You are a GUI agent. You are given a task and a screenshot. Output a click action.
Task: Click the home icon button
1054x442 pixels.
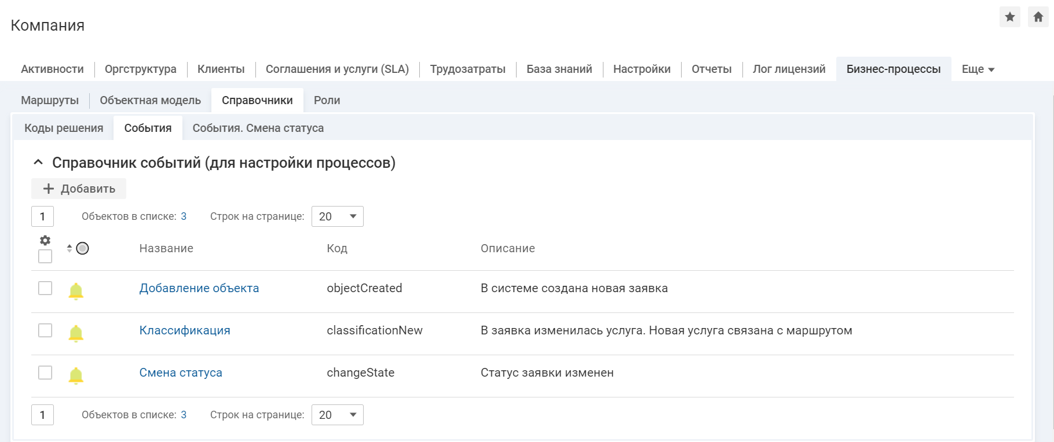1038,17
